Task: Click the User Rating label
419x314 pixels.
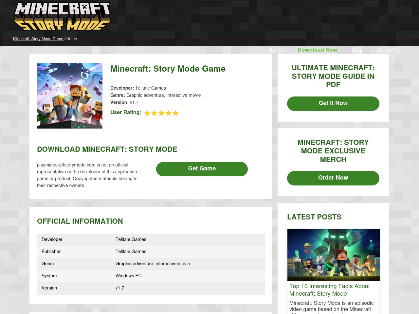Action: (126, 113)
